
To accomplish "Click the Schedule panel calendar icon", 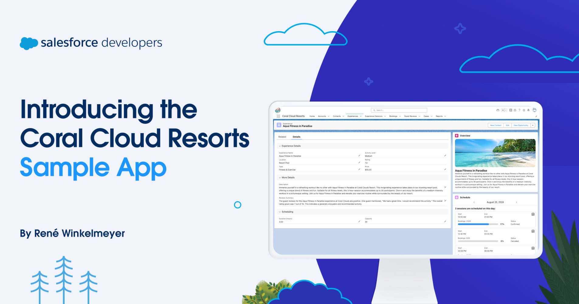I will (x=457, y=197).
